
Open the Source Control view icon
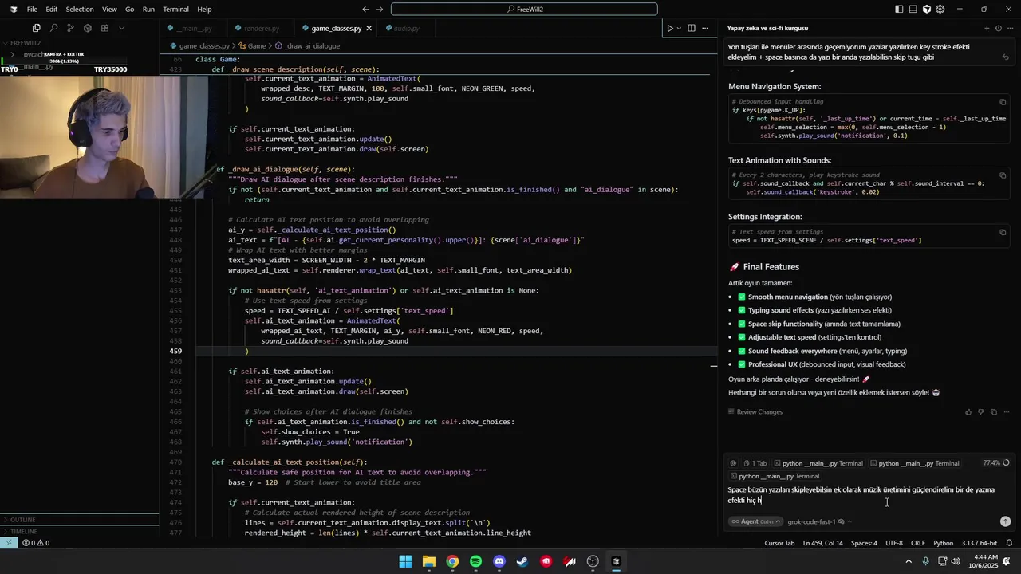70,28
